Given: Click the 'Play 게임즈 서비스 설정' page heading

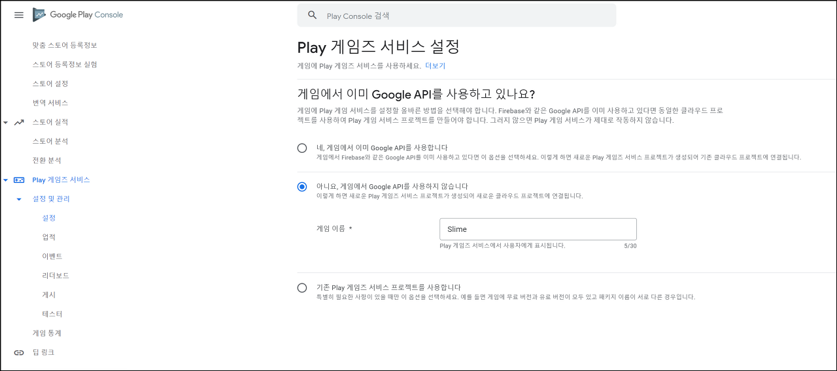Looking at the screenshot, I should [x=378, y=47].
